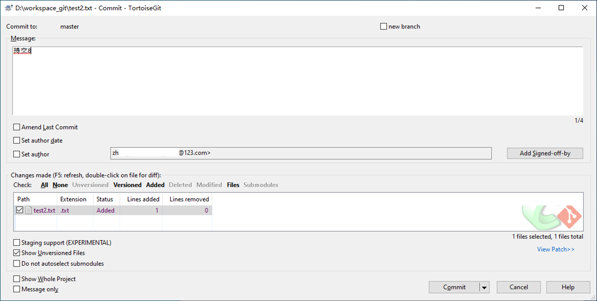Viewport: 597px width, 301px height.
Task: Sort by Lines added column header
Action: coord(141,199)
